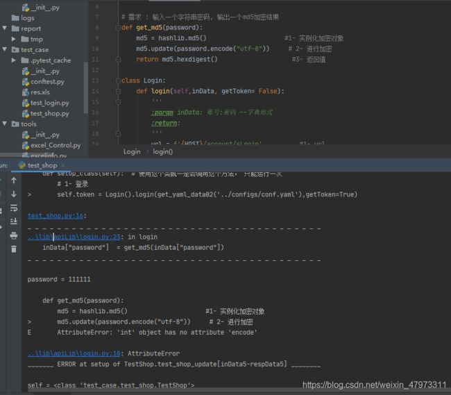This screenshot has width=451, height=395.
Task: Follow the login.py:10 AttributeError link
Action: click(x=74, y=353)
